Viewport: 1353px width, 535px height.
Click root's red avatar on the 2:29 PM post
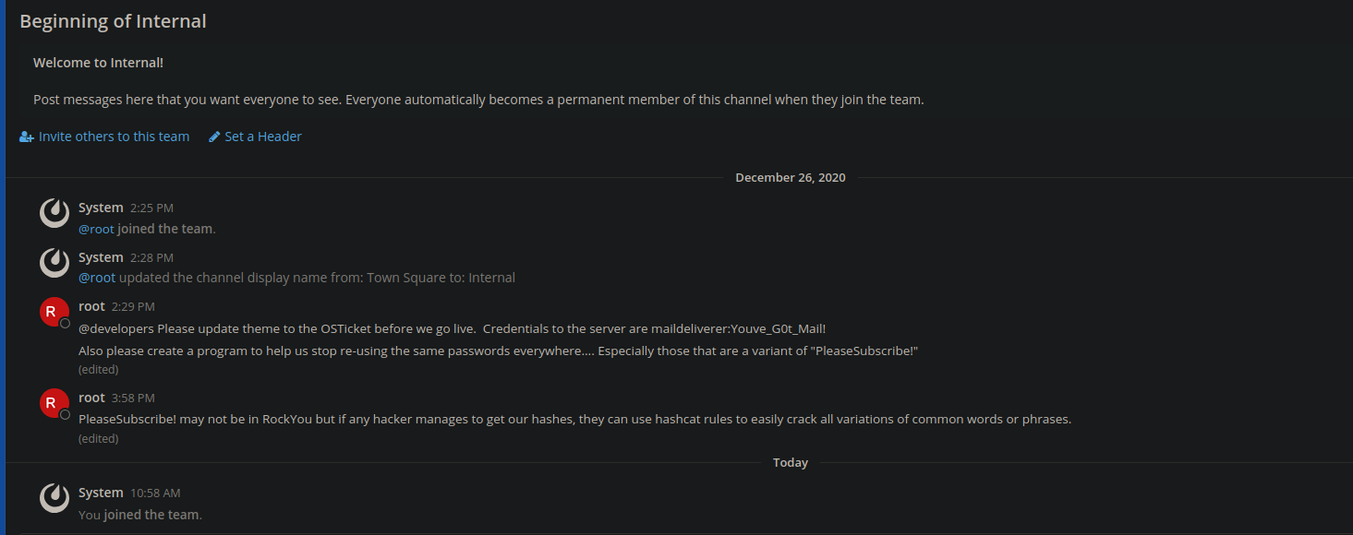coord(54,312)
